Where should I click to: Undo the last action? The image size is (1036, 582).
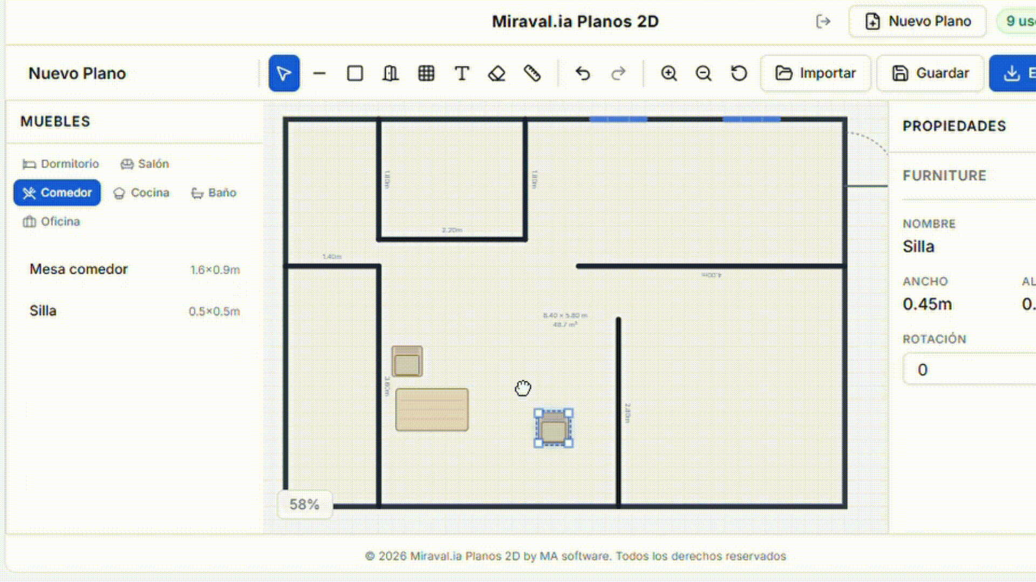click(583, 73)
